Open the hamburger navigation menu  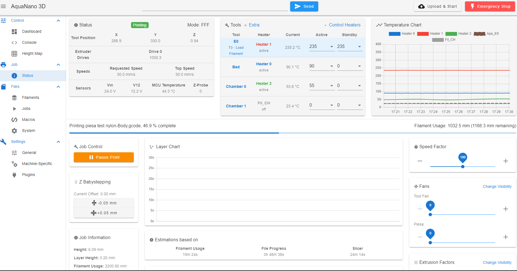3,6
